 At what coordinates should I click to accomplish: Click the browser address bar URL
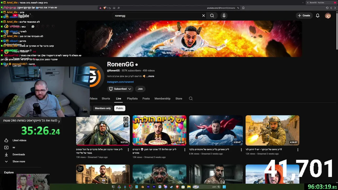pos(221,8)
